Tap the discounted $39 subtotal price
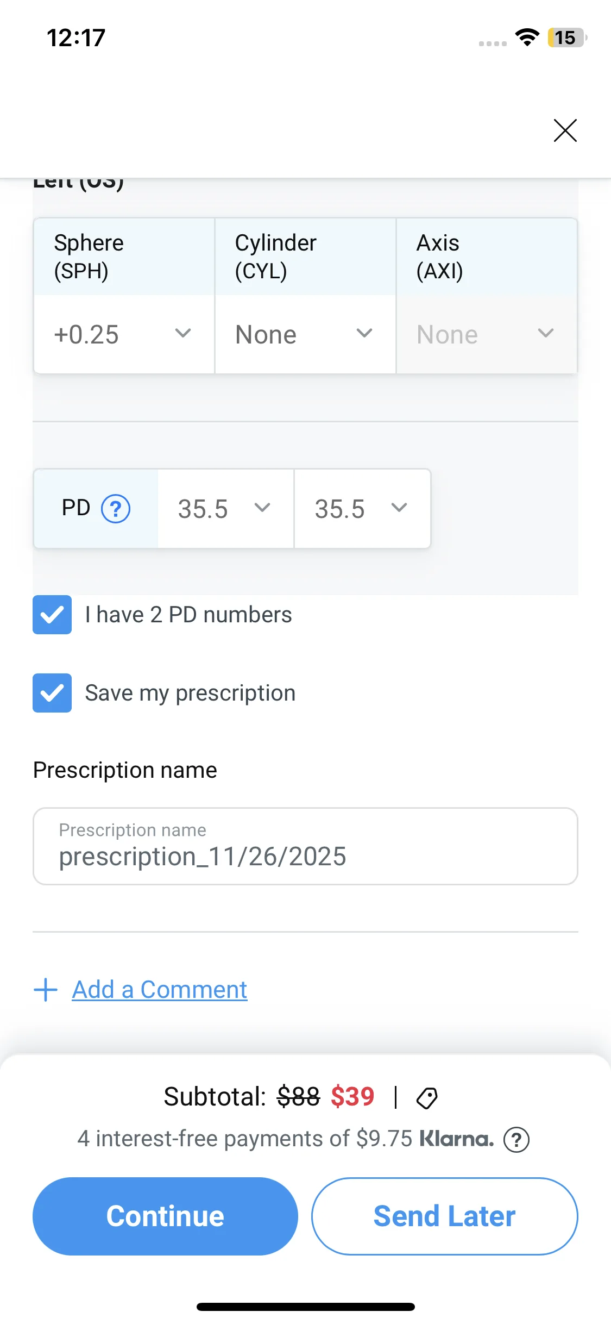The height and width of the screenshot is (1324, 611). [x=352, y=1097]
